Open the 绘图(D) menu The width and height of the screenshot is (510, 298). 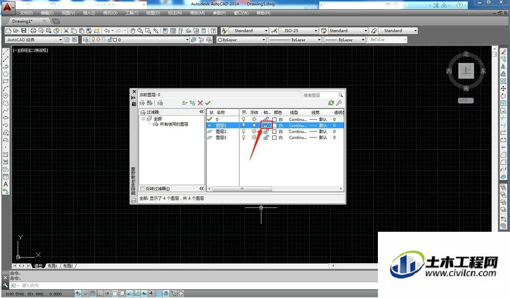[153, 13]
